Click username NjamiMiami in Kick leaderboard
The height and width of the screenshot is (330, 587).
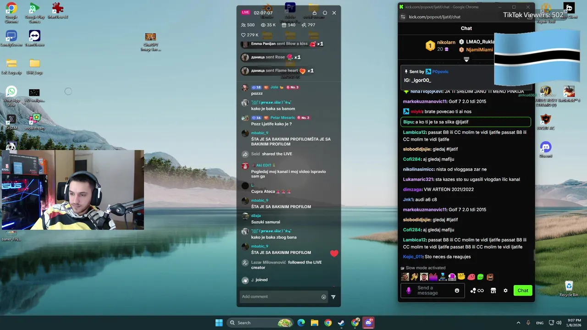click(479, 49)
